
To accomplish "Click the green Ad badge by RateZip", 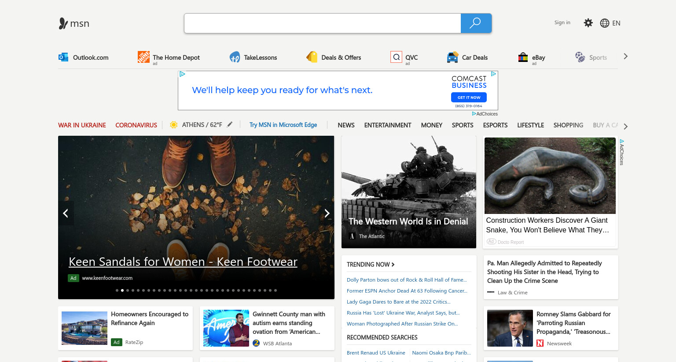I will pos(117,342).
